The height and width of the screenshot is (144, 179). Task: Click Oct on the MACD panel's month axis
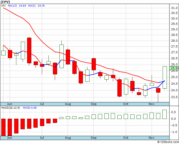(x=126, y=138)
